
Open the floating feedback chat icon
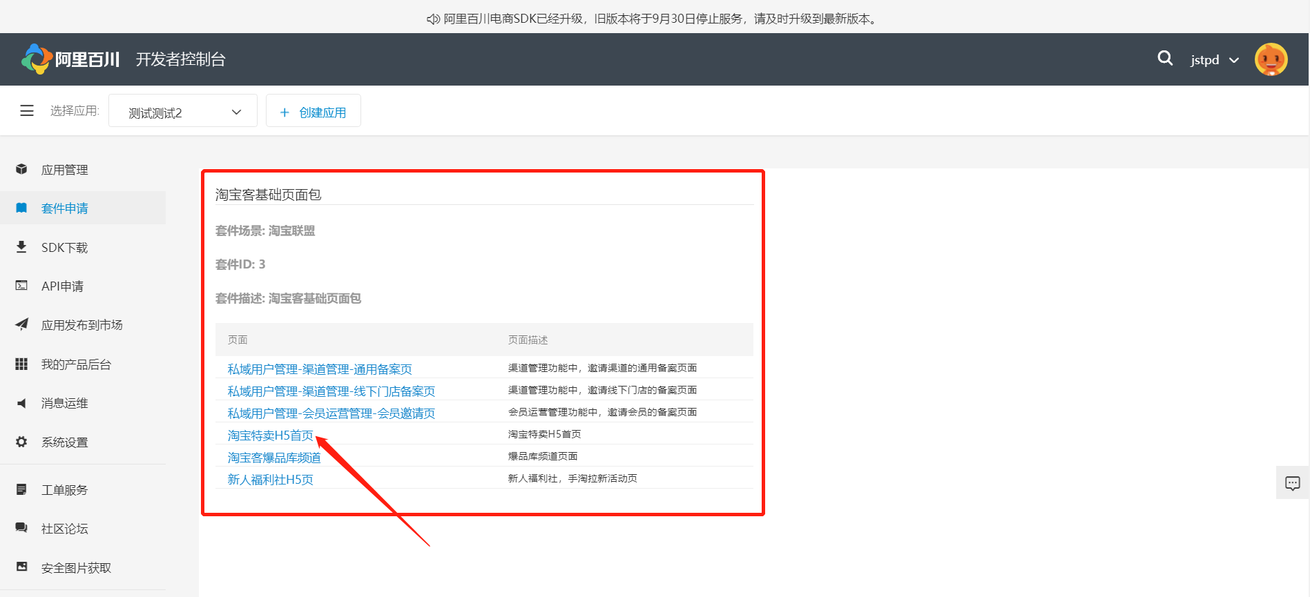[1293, 483]
